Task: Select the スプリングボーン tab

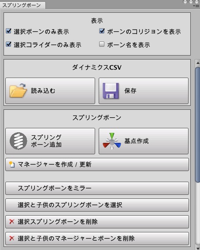Action: click(22, 5)
